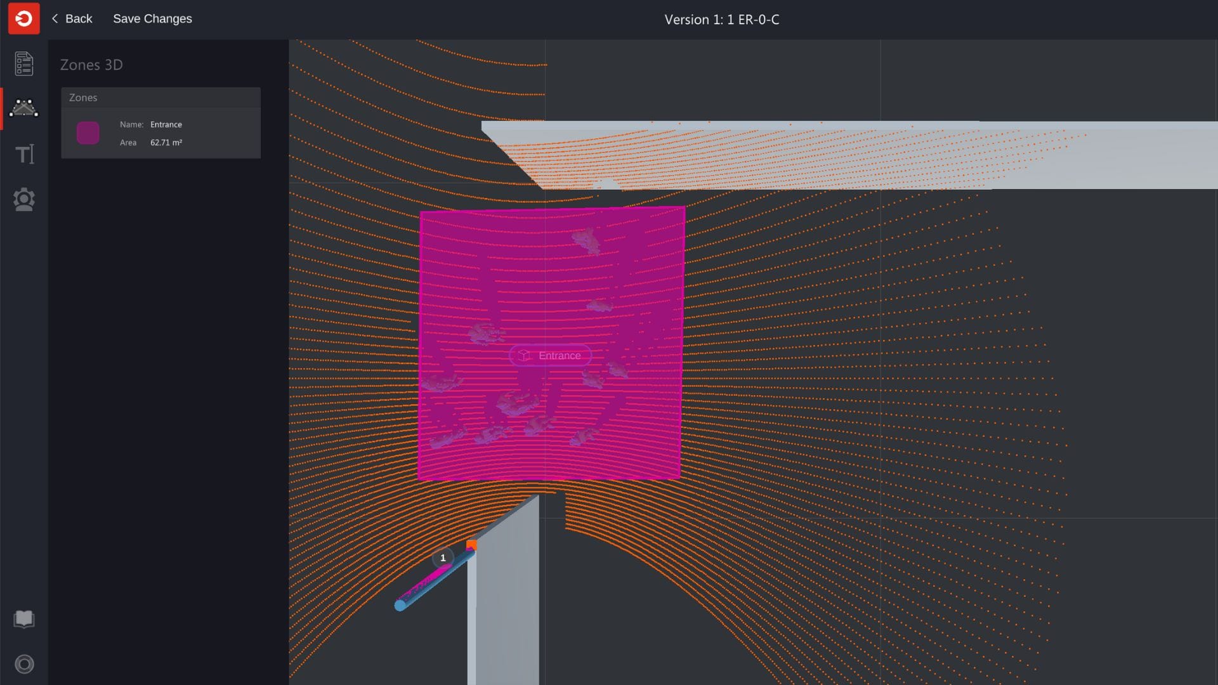Screen dimensions: 1218x685
Task: Click the main app logo icon top-left
Action: [x=23, y=18]
